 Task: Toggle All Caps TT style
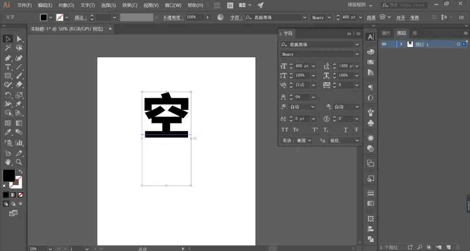click(285, 129)
